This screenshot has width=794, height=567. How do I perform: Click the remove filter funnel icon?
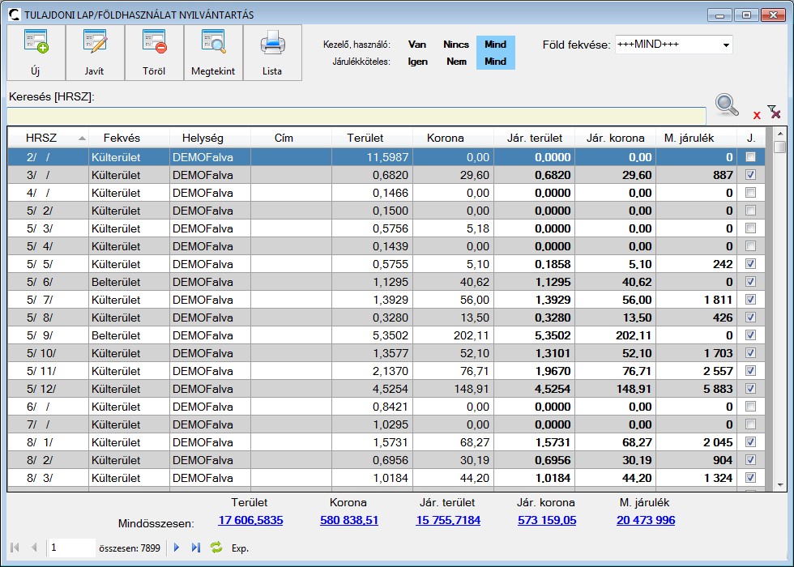774,113
